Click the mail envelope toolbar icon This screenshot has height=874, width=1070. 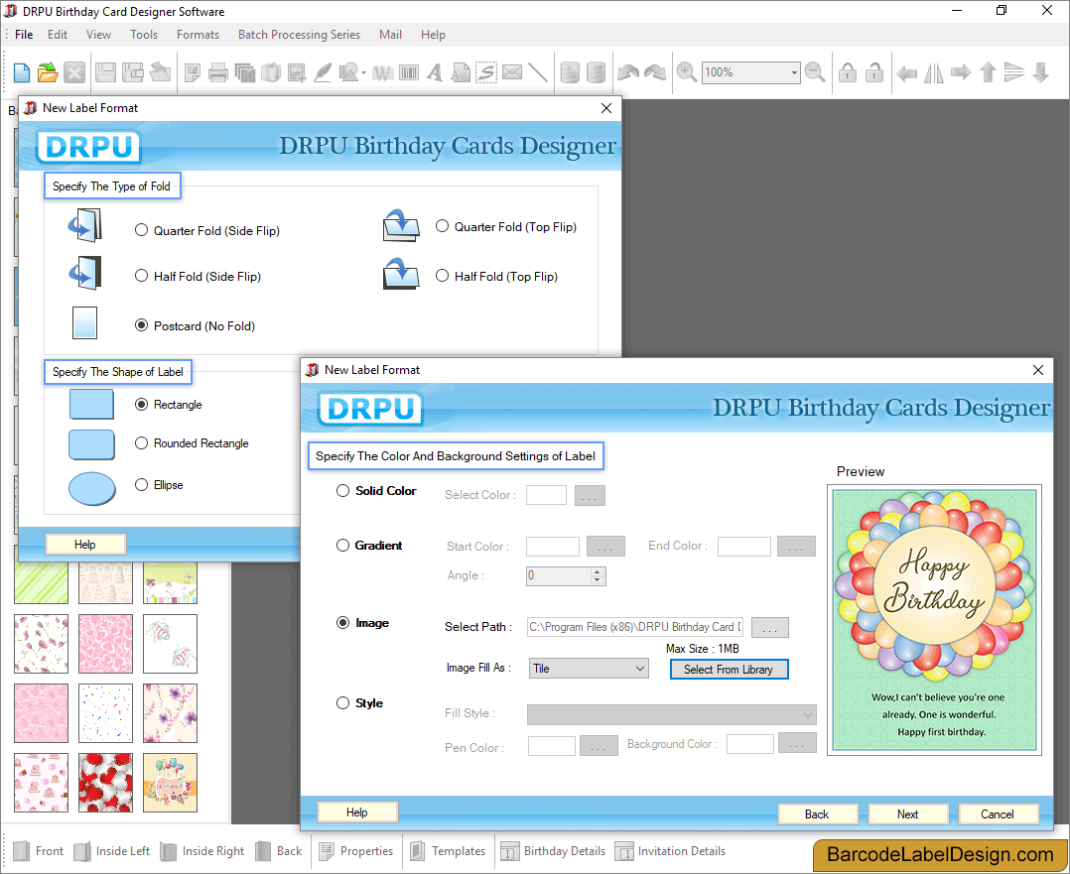[x=512, y=72]
